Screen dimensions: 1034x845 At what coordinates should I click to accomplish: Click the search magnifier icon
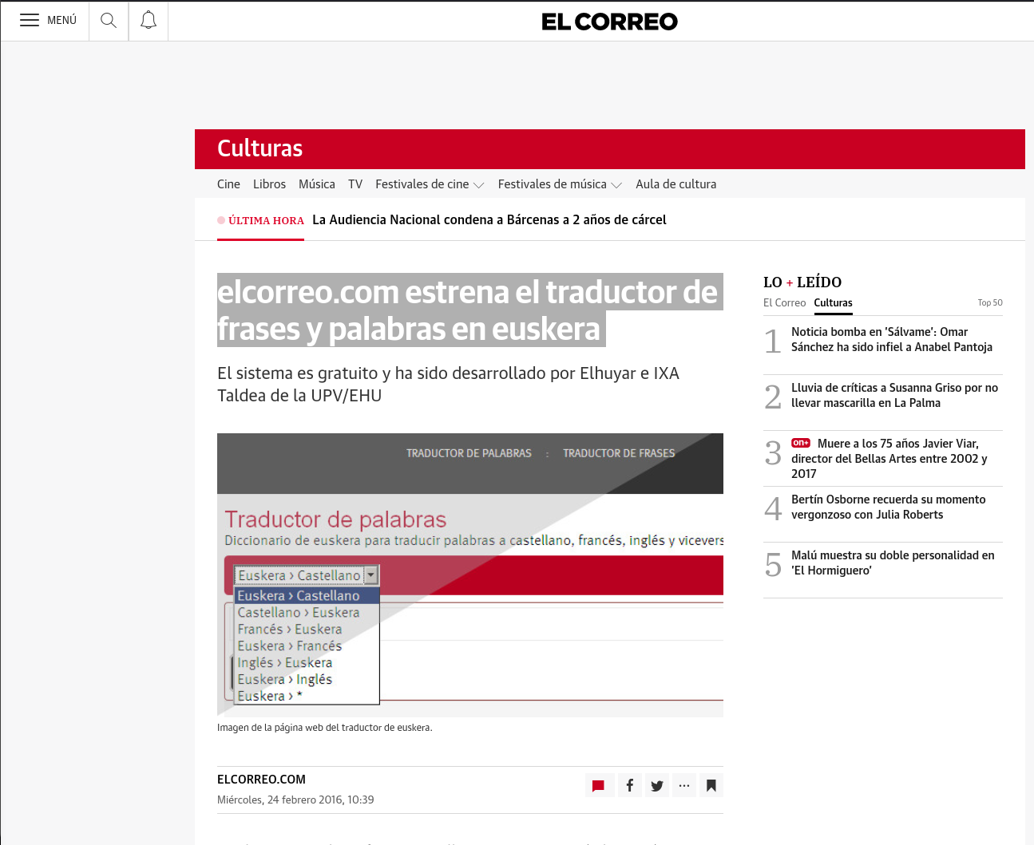click(109, 21)
